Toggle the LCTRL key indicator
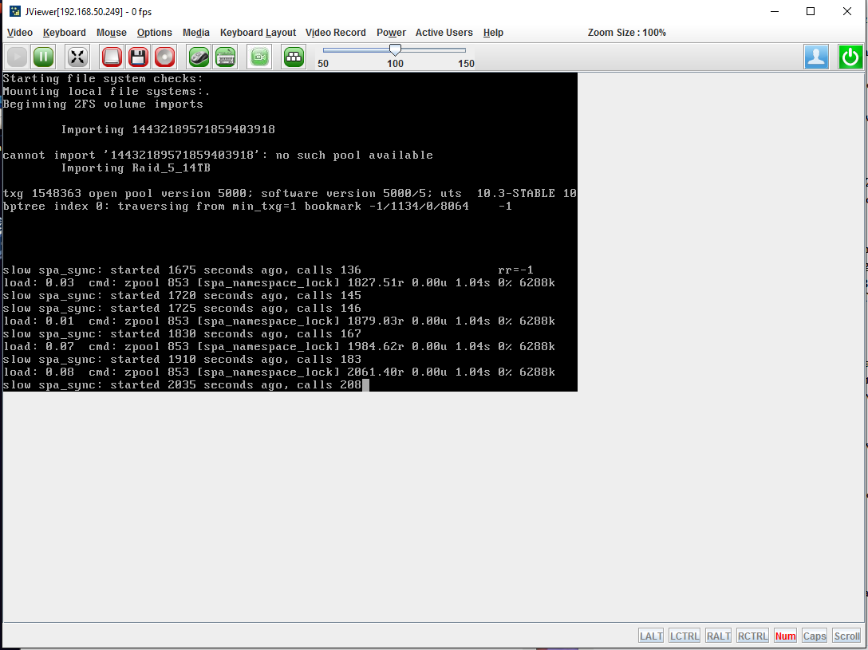868x650 pixels. coord(685,636)
